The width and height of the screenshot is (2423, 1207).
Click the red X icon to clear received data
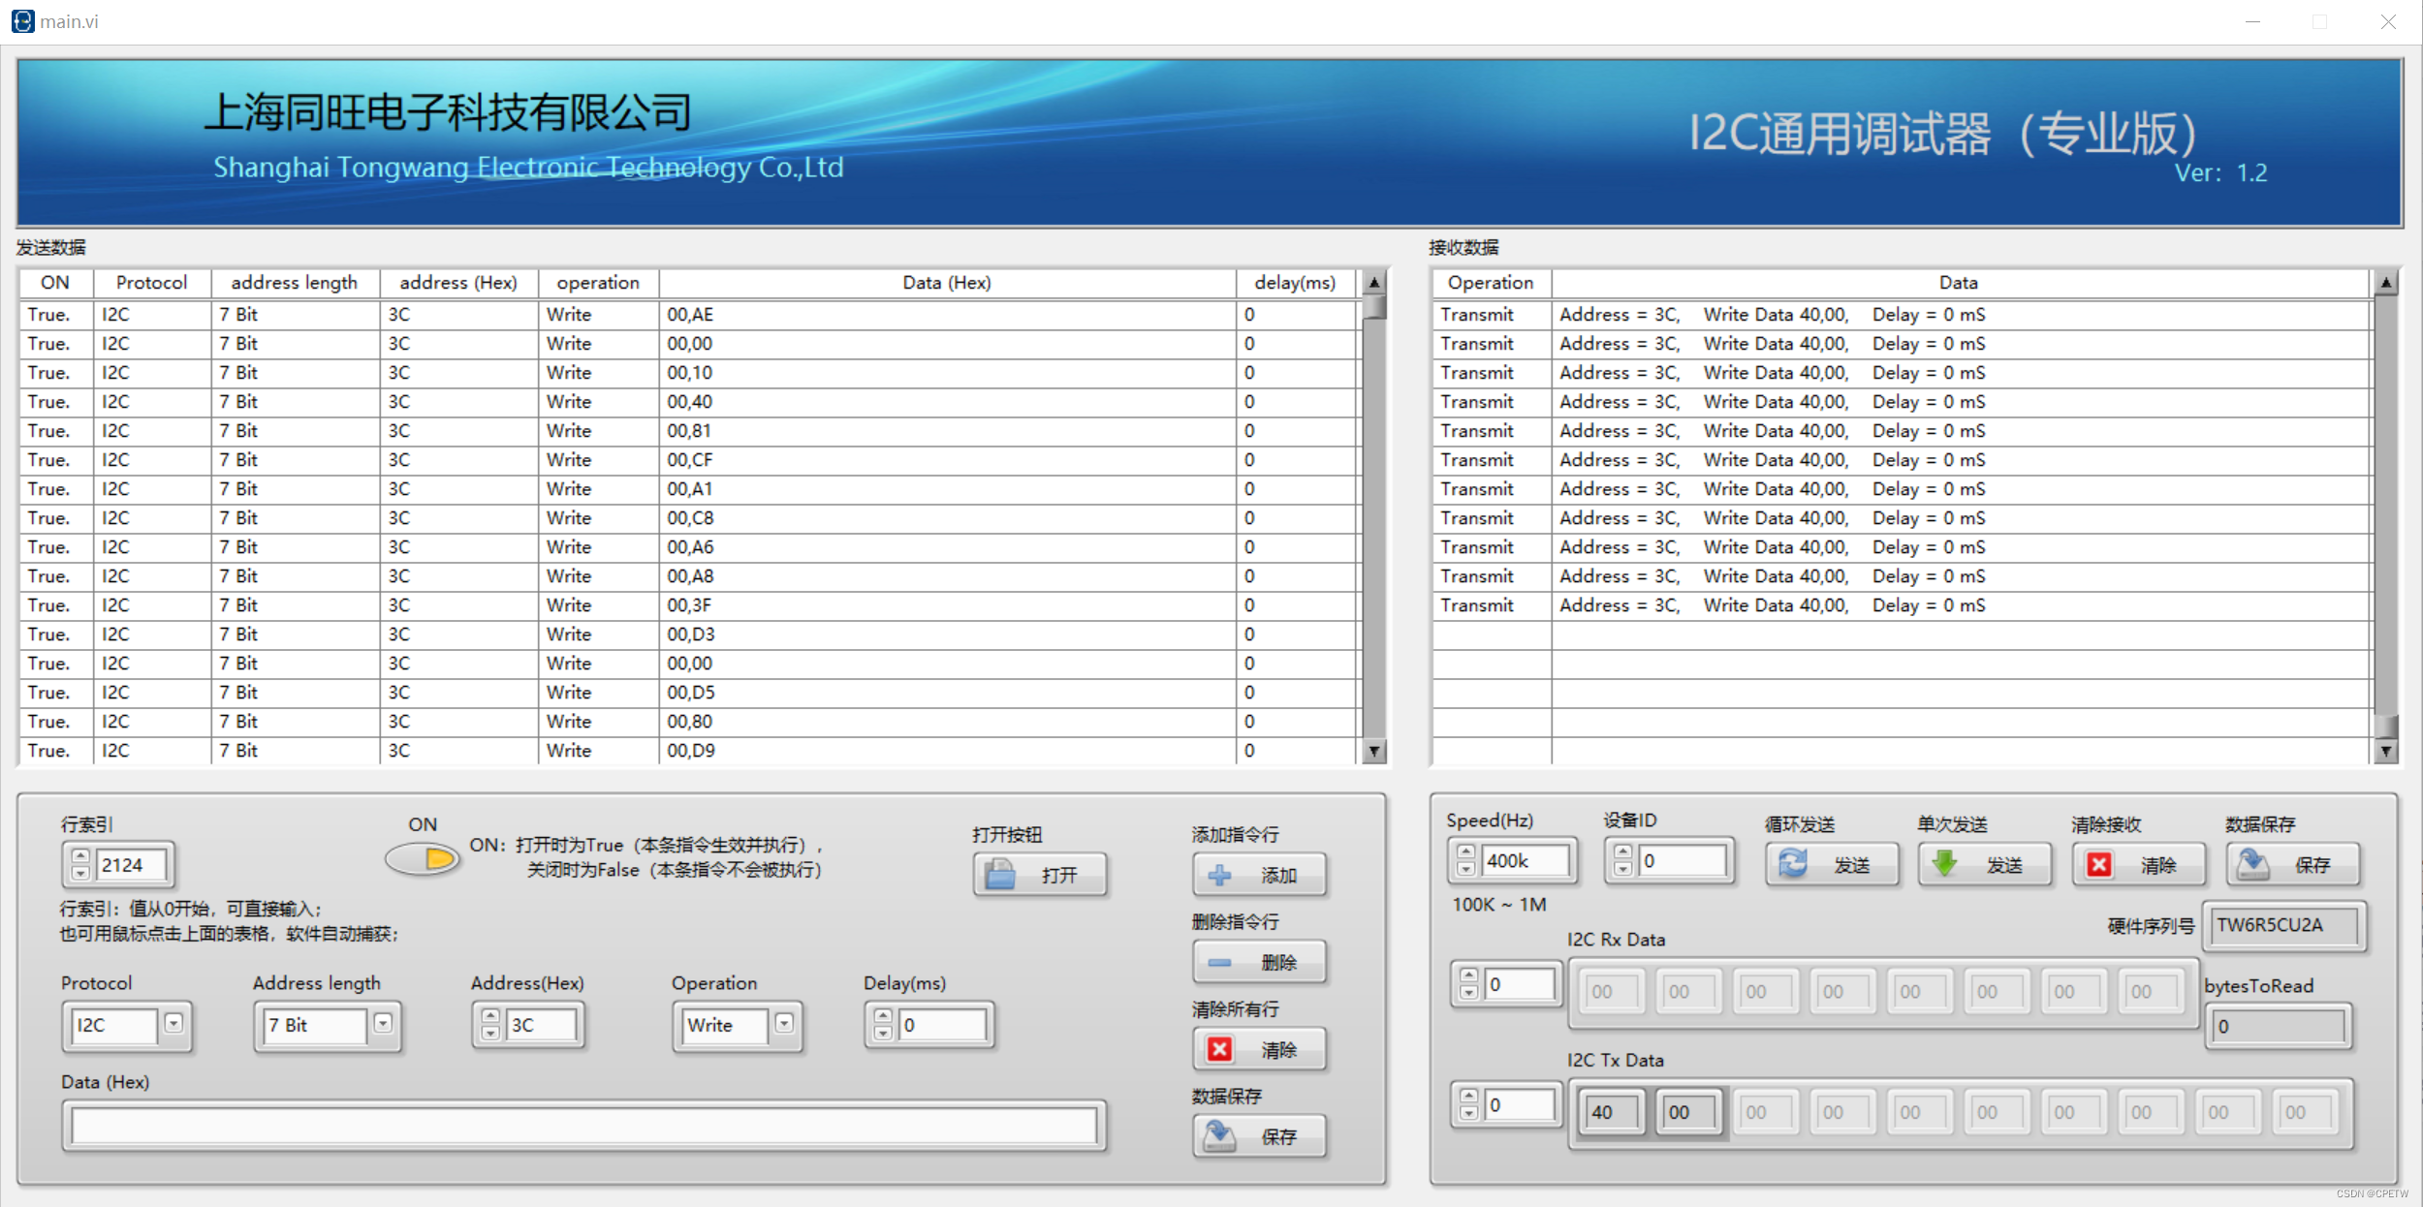click(x=2099, y=864)
